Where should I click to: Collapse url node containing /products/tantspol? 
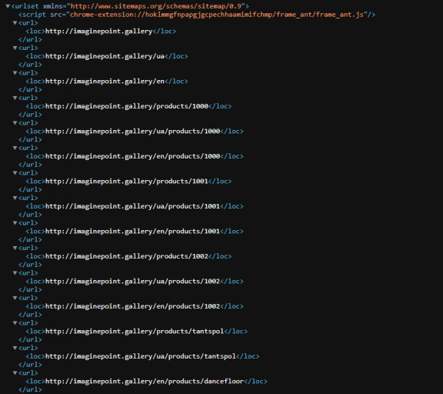pos(15,323)
